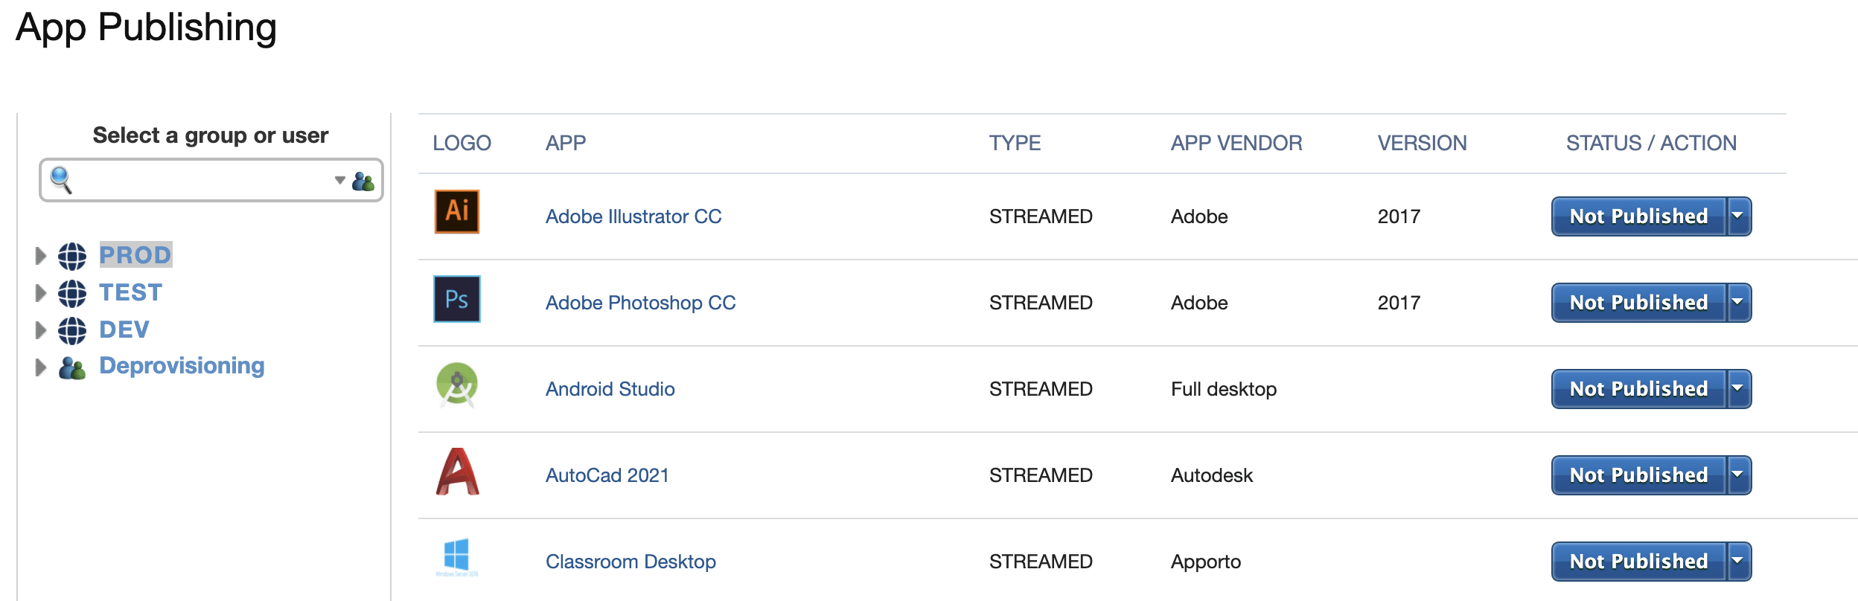The width and height of the screenshot is (1858, 601).
Task: Click the STATUS / ACTION column header
Action: pos(1651,143)
